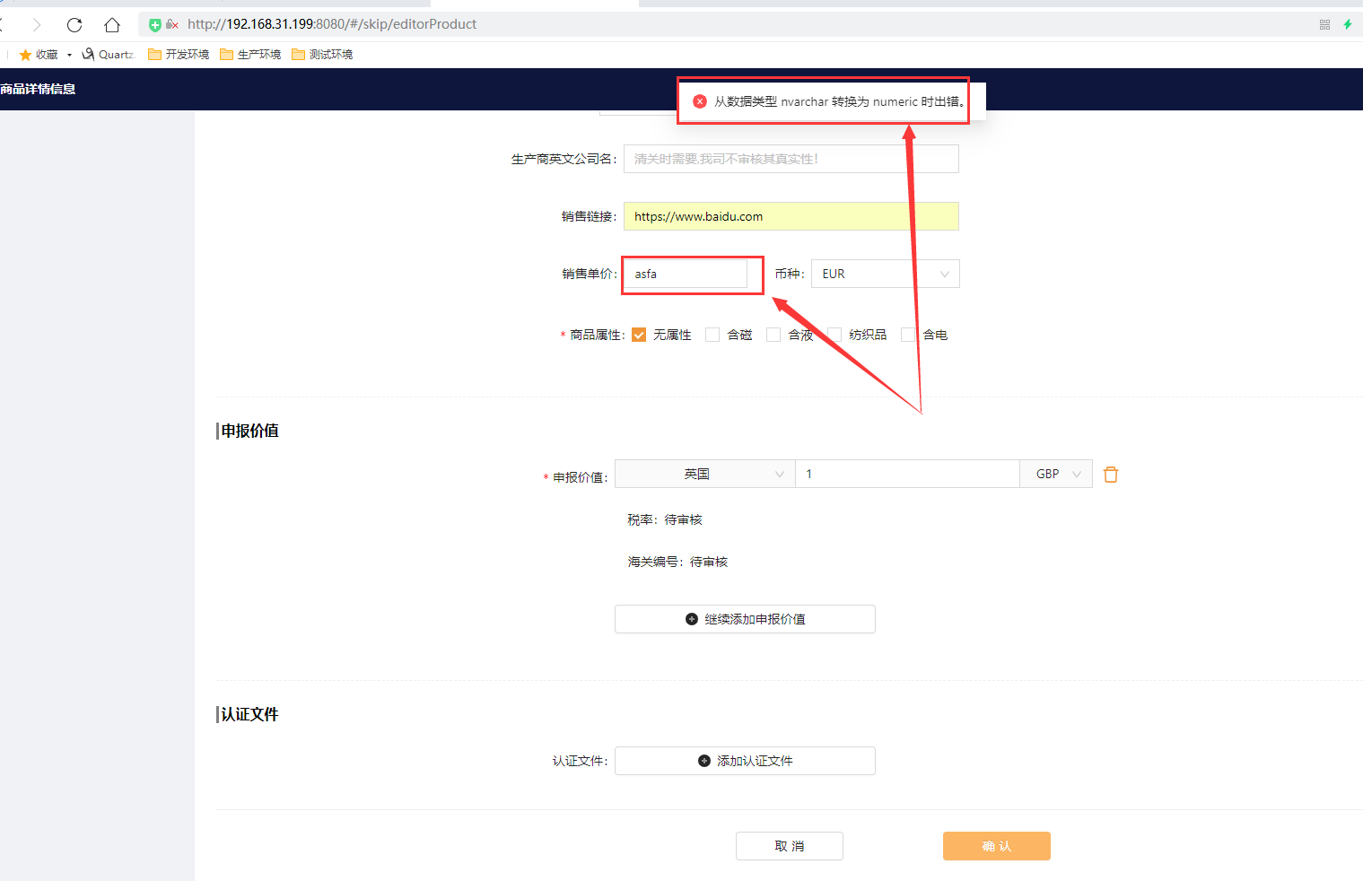Viewport: 1363px width, 881px height.
Task: Enable the 纺织品 checkbox
Action: [x=834, y=335]
